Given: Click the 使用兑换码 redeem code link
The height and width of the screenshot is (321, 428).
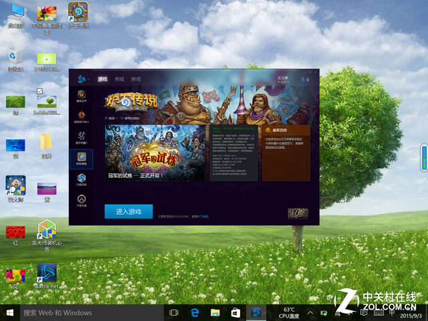Looking at the screenshot, I should pos(130,118).
